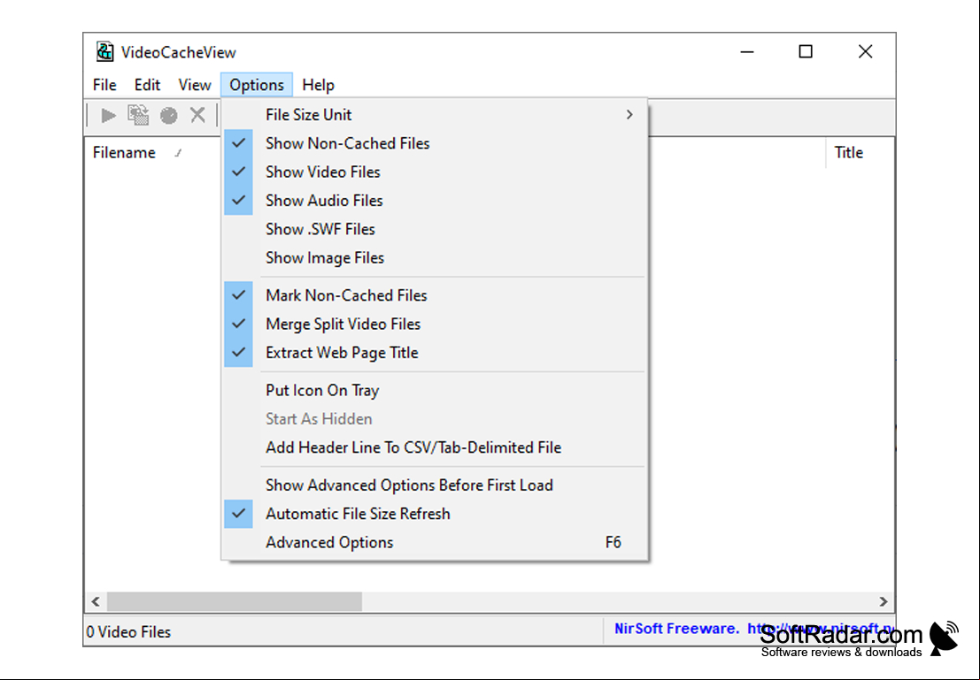Close the Options menu
Screen dimensions: 980x680
click(x=256, y=85)
